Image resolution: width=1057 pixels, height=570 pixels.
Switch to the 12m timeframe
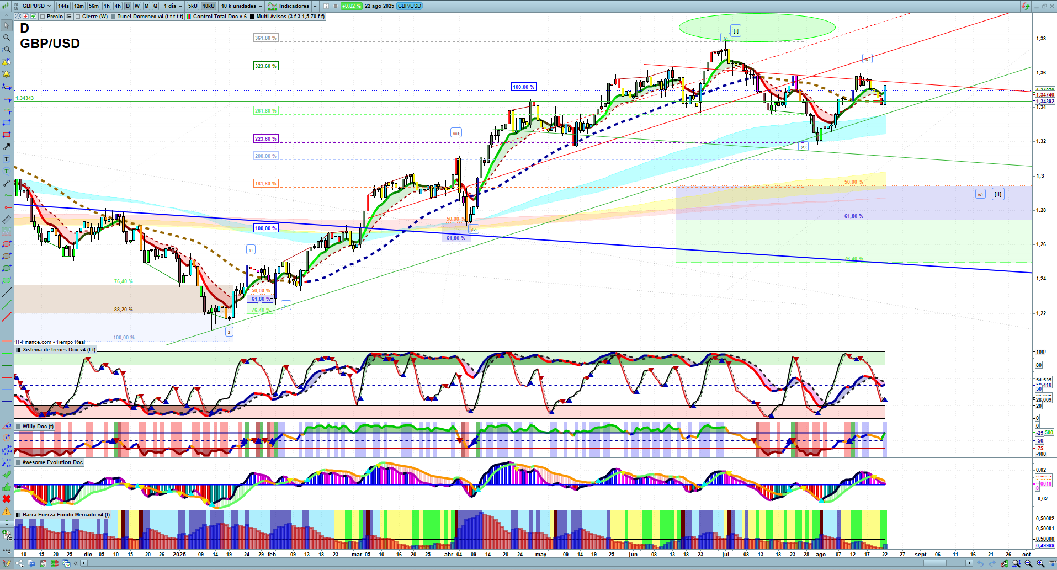pyautogui.click(x=79, y=6)
